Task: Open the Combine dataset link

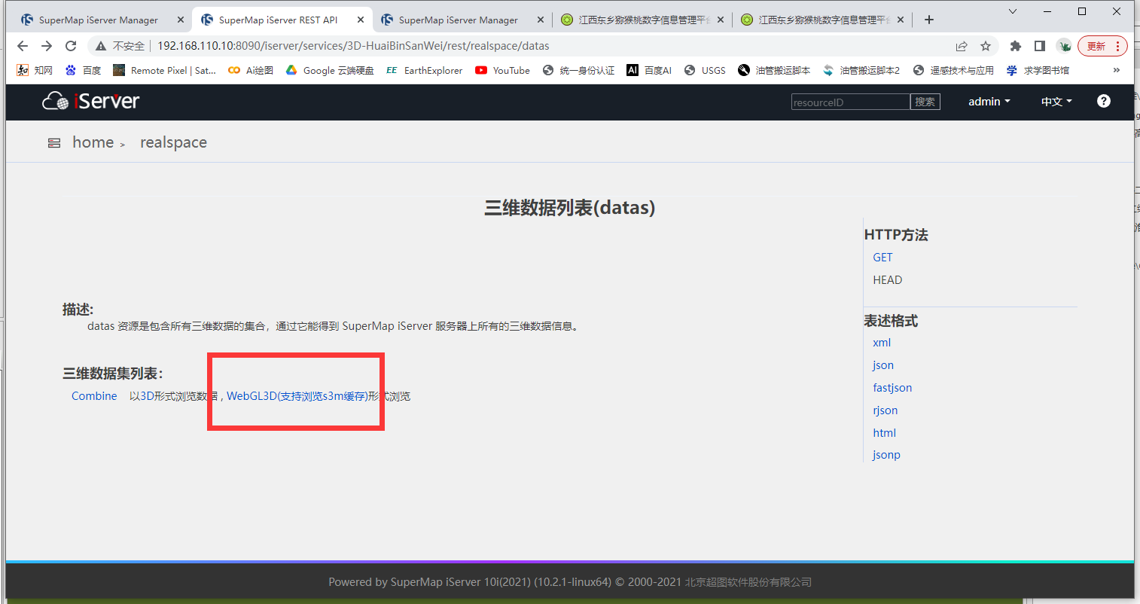Action: pyautogui.click(x=94, y=396)
